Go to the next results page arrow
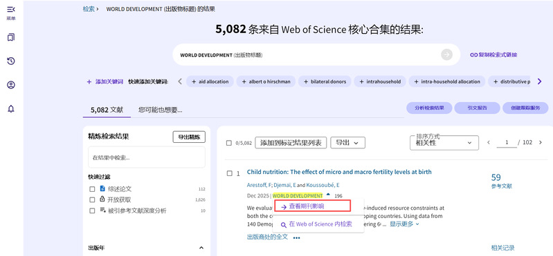Screen dimensions: 553x256 point(541,142)
